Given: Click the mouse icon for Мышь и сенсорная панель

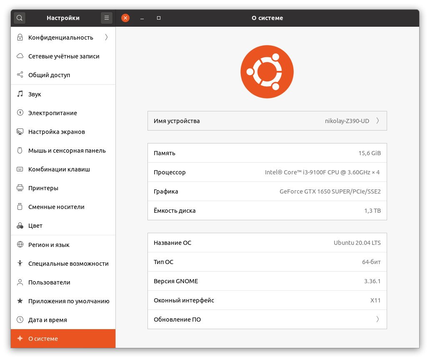Looking at the screenshot, I should click(x=20, y=150).
